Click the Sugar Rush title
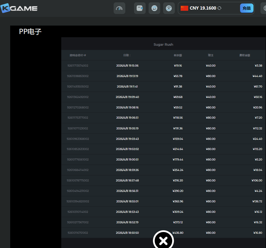Viewport: 266px width, 248px height. (163, 44)
